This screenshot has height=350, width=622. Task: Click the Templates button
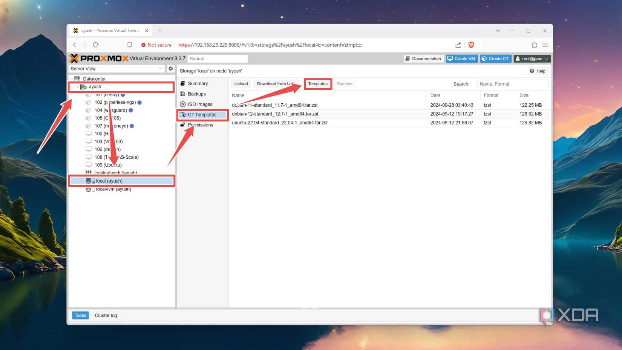[x=318, y=84]
